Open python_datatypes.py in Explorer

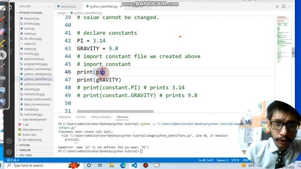pyautogui.click(x=38, y=74)
